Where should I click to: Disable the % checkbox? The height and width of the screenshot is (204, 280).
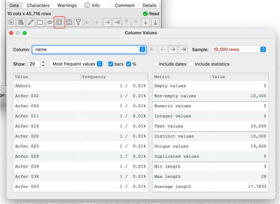tap(129, 64)
